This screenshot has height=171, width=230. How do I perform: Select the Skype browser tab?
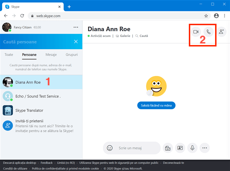tap(33, 7)
